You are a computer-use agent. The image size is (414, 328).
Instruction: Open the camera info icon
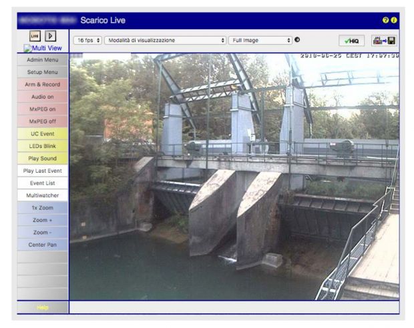(394, 20)
